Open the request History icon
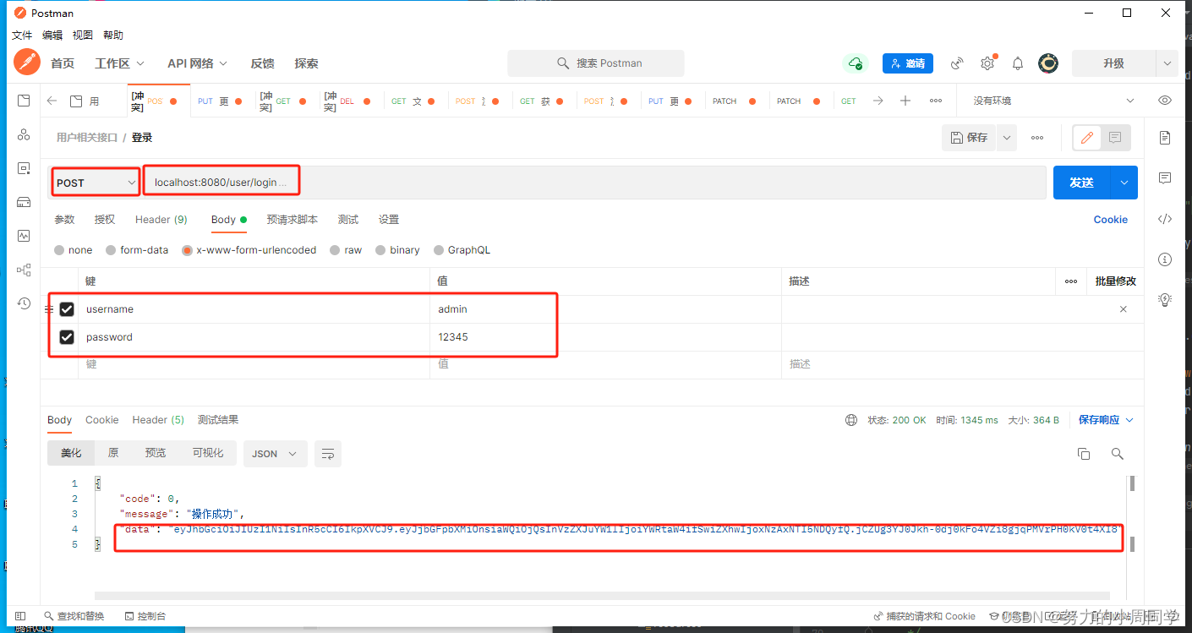The image size is (1192, 633). 23,303
